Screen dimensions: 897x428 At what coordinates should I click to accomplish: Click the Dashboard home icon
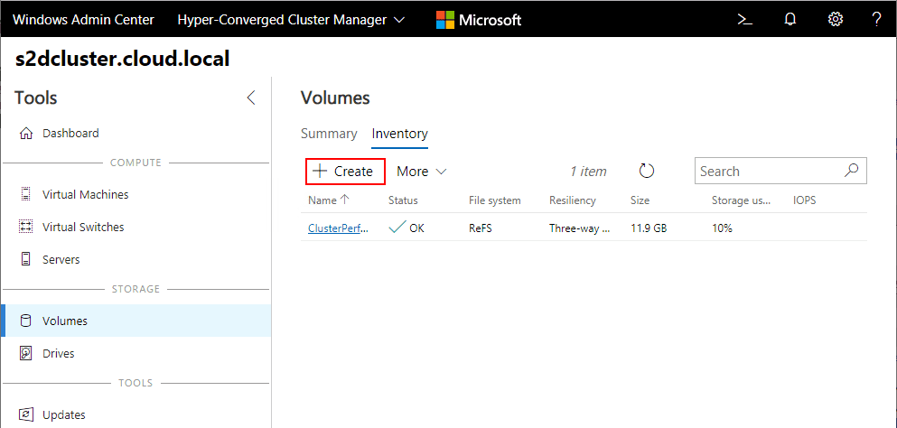[x=25, y=134]
